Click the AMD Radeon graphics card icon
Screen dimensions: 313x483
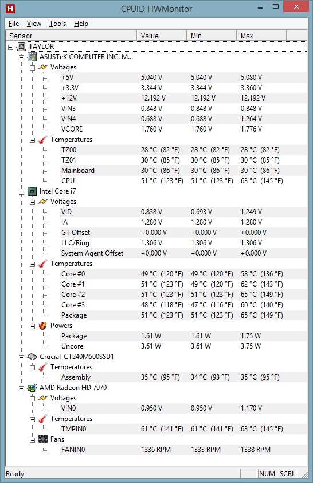click(x=32, y=388)
